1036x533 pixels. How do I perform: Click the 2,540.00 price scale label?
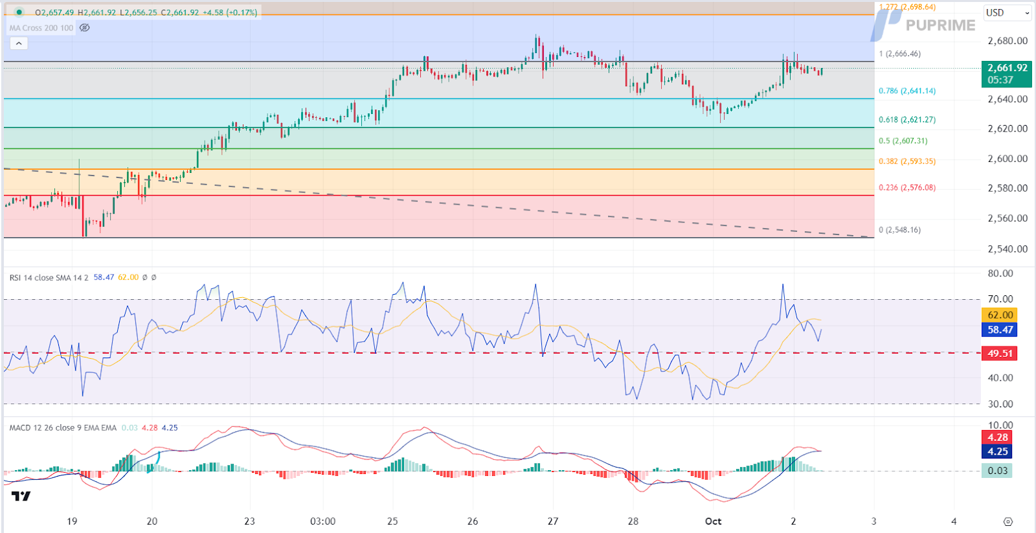click(1008, 249)
